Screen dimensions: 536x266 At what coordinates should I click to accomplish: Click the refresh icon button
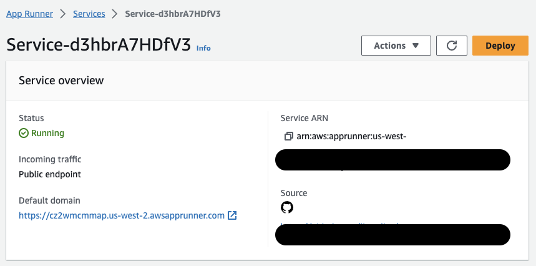(452, 46)
